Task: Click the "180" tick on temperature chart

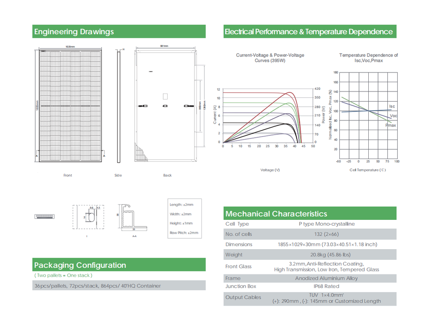Action: click(x=335, y=72)
